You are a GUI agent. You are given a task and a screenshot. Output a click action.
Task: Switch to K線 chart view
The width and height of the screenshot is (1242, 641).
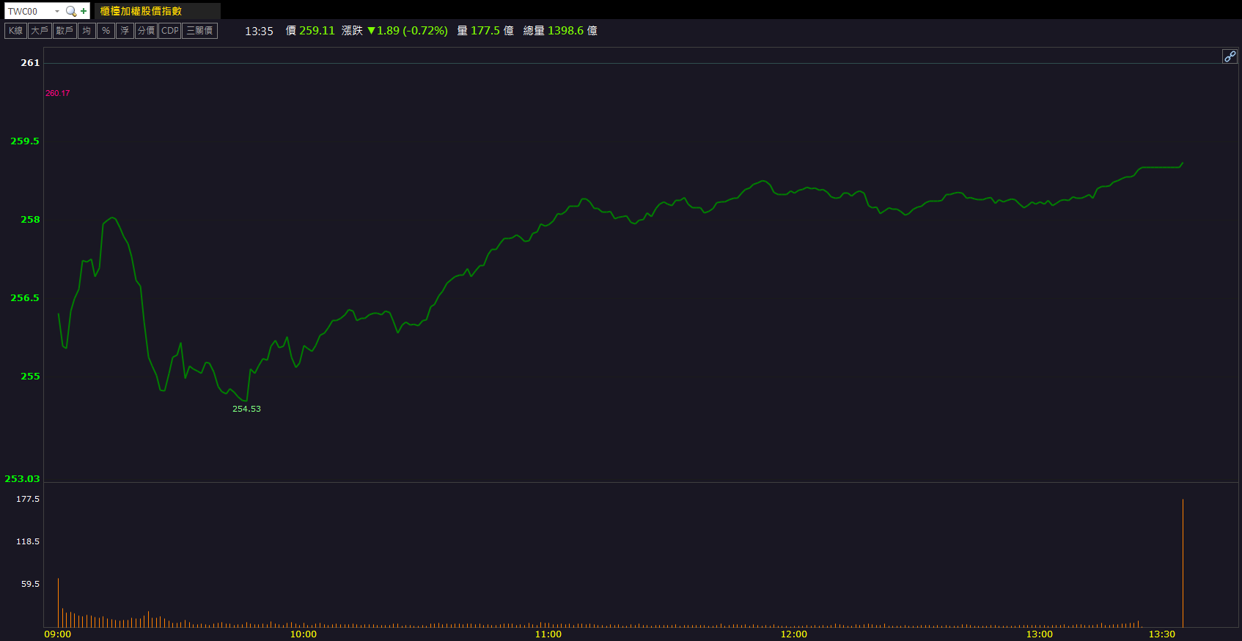pyautogui.click(x=15, y=31)
